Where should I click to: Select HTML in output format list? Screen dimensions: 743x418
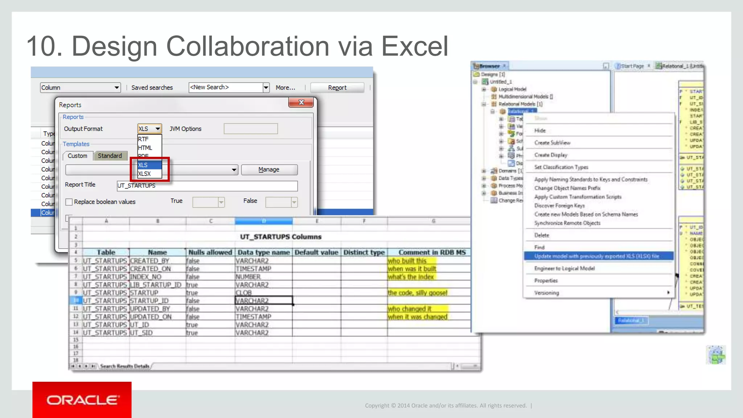click(x=149, y=148)
